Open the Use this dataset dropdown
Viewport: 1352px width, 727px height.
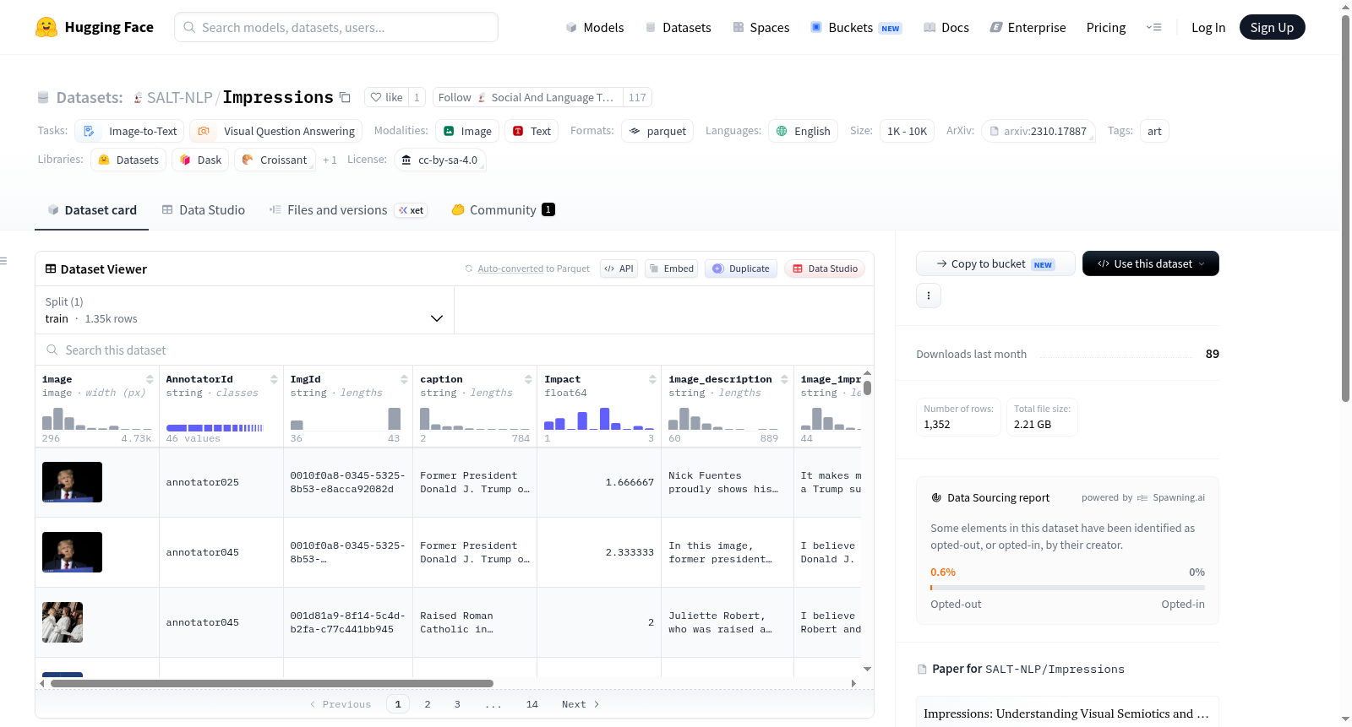pyautogui.click(x=1150, y=263)
